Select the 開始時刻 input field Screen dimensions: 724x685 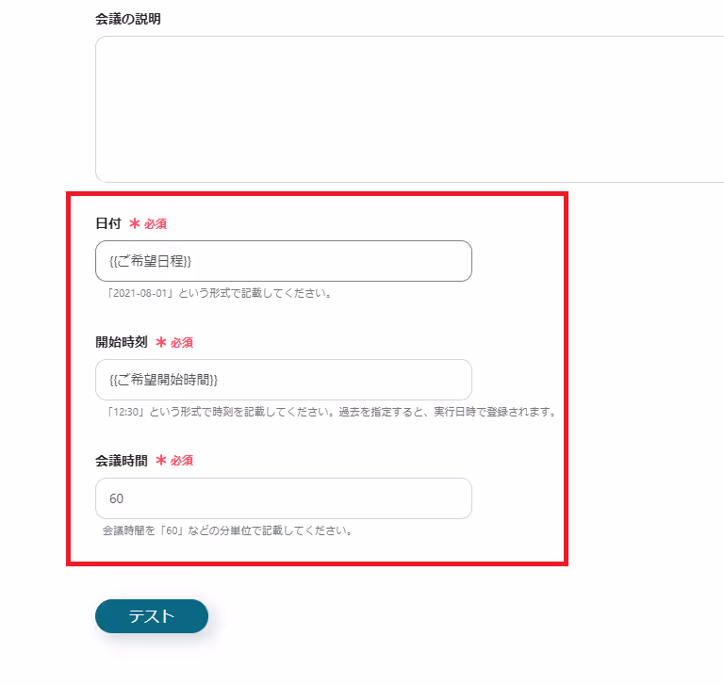284,380
